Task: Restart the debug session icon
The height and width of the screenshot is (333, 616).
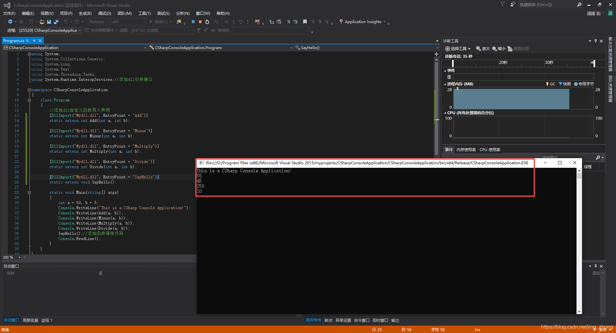Action: (207, 22)
